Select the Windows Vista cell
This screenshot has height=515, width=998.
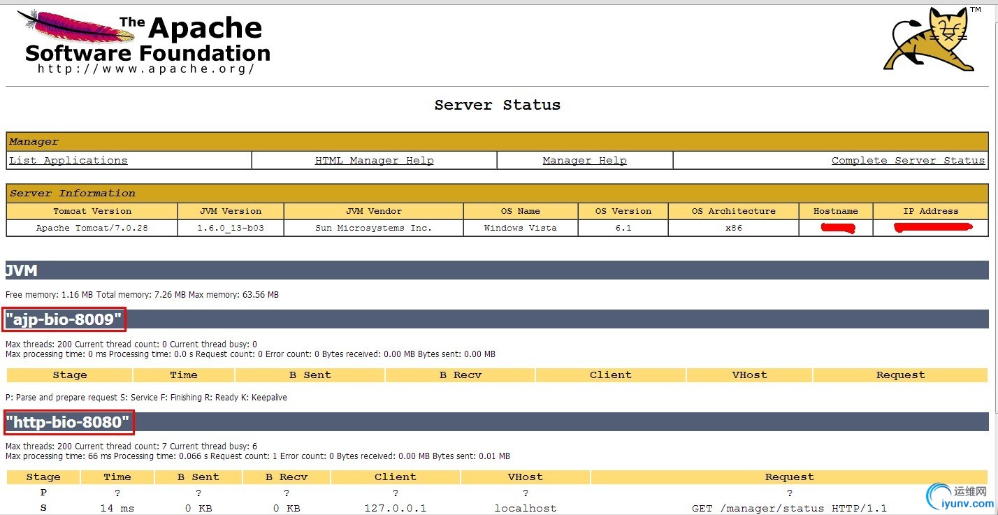[521, 228]
